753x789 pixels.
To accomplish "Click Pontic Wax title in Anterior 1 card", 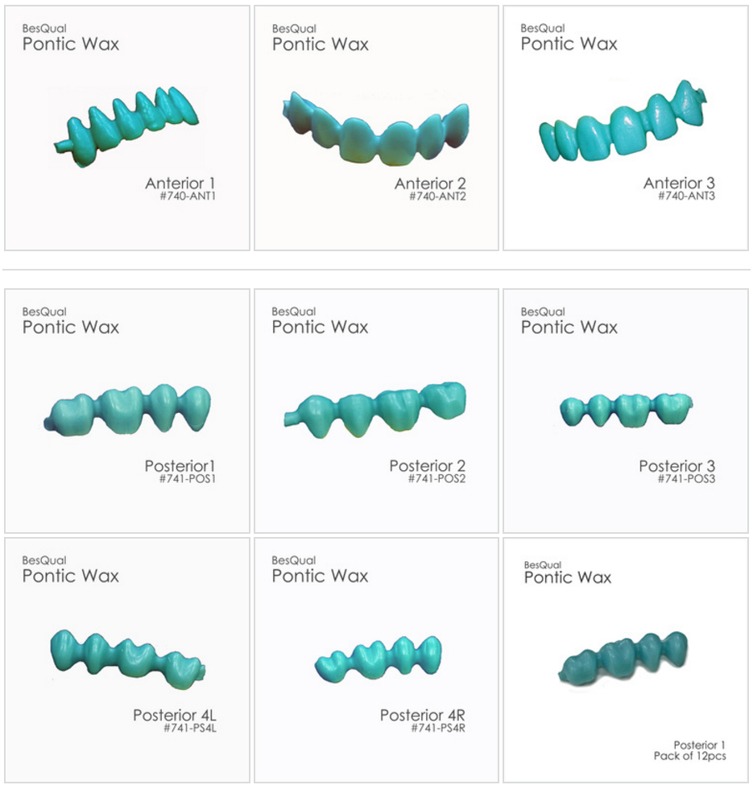I will point(71,44).
